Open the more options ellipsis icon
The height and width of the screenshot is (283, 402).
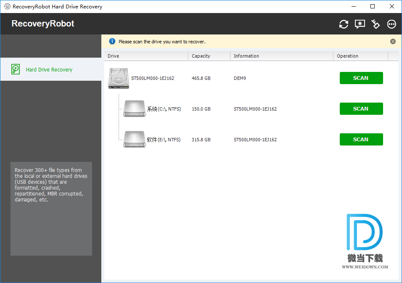[391, 24]
